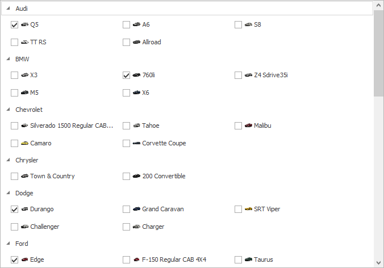Check the Tahoe checkbox

(126, 125)
